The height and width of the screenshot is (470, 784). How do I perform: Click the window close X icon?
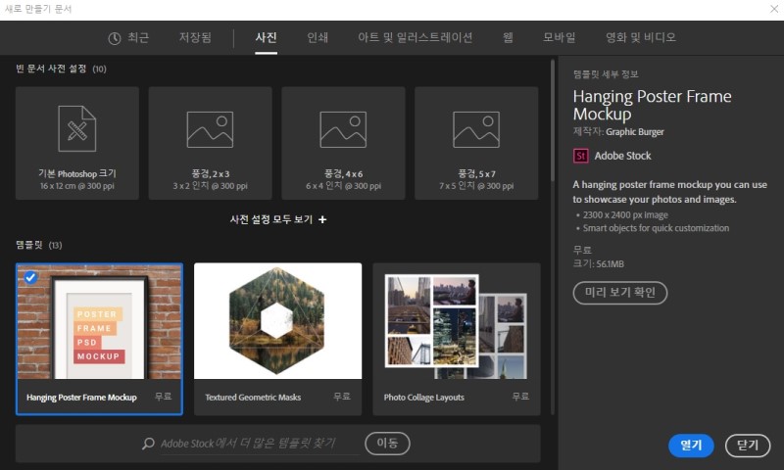click(770, 9)
